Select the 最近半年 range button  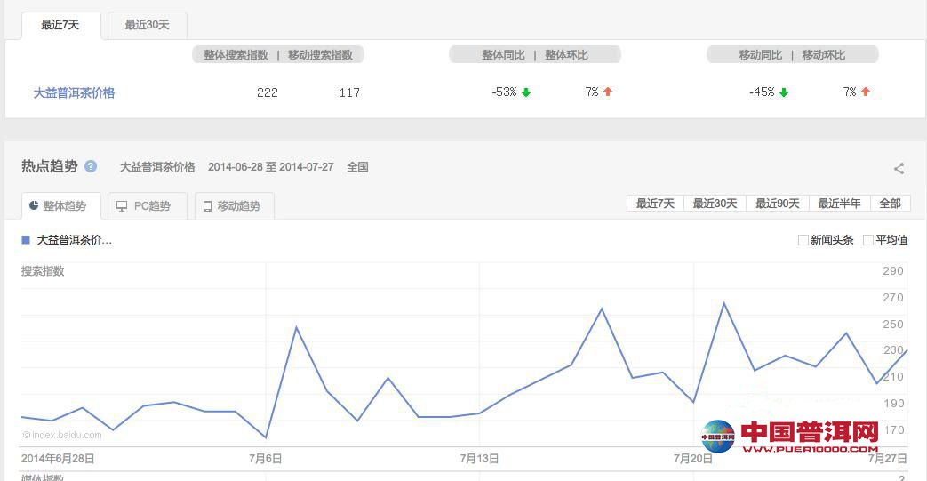[839, 204]
